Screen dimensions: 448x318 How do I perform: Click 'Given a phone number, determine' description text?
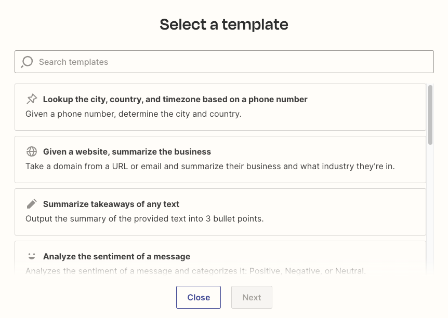(x=134, y=114)
